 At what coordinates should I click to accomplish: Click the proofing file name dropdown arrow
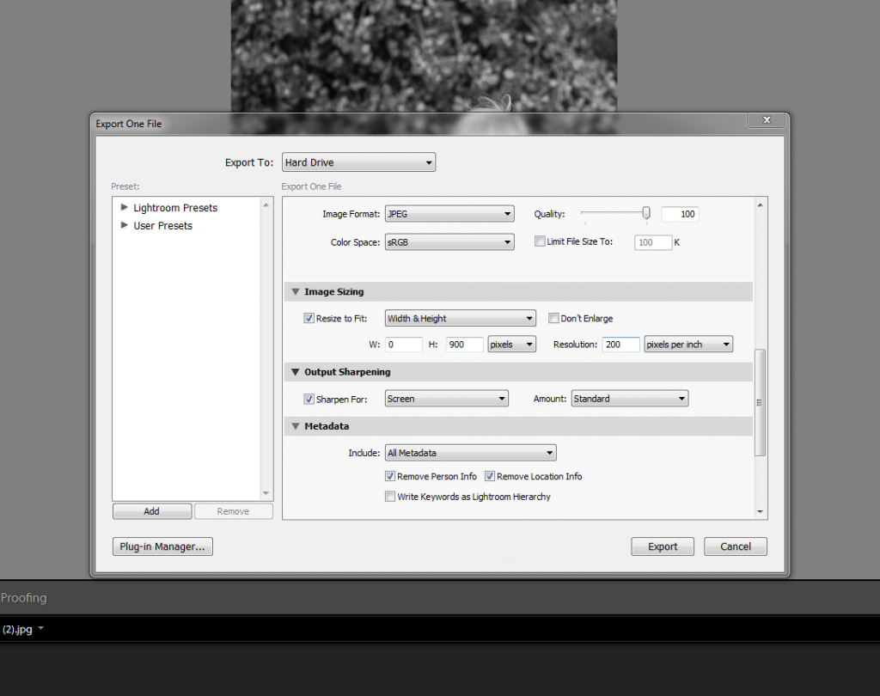pyautogui.click(x=41, y=629)
